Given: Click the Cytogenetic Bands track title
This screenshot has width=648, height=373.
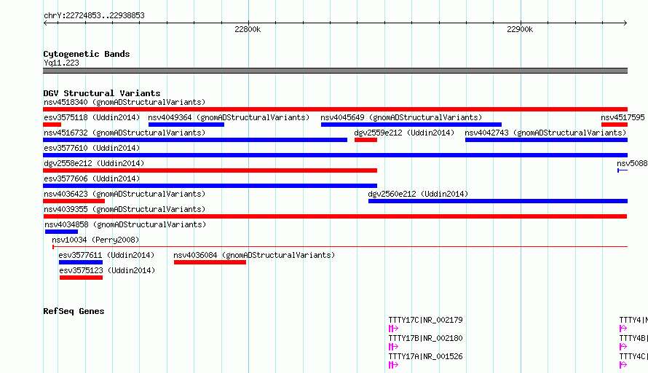Looking at the screenshot, I should coord(87,54).
